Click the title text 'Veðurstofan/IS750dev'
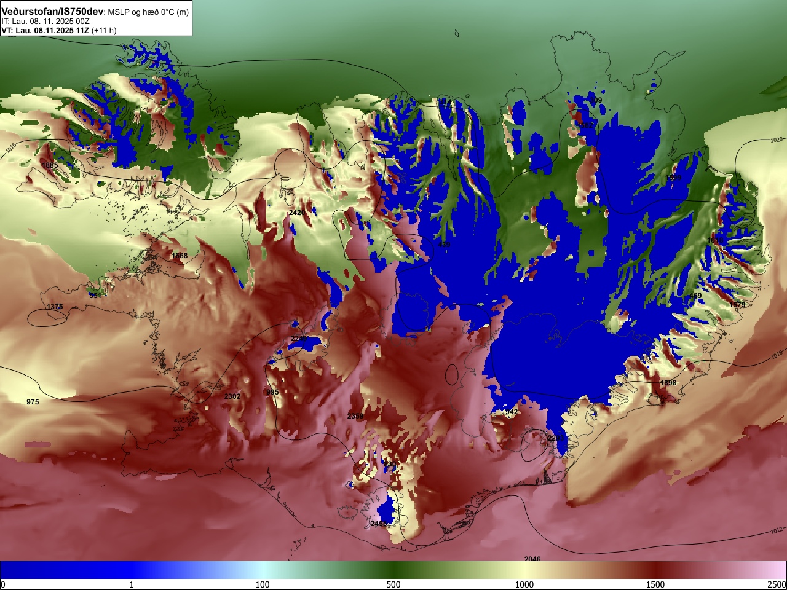787x590 pixels. (x=52, y=12)
